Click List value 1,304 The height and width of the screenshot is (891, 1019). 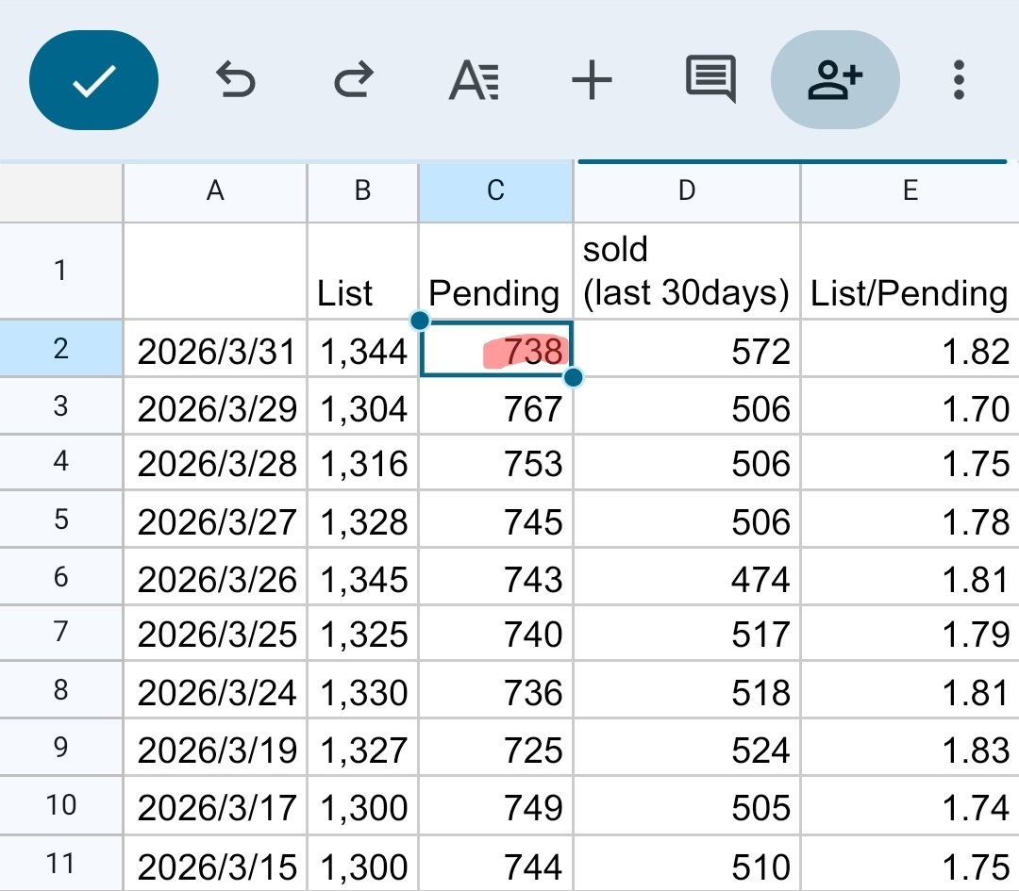pyautogui.click(x=362, y=406)
